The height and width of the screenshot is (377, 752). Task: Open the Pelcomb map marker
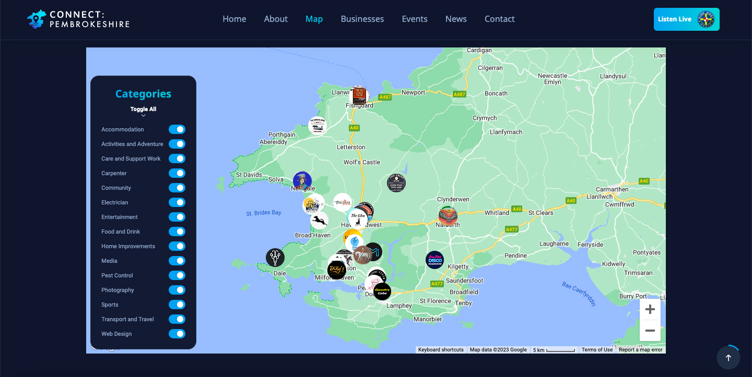click(x=343, y=202)
